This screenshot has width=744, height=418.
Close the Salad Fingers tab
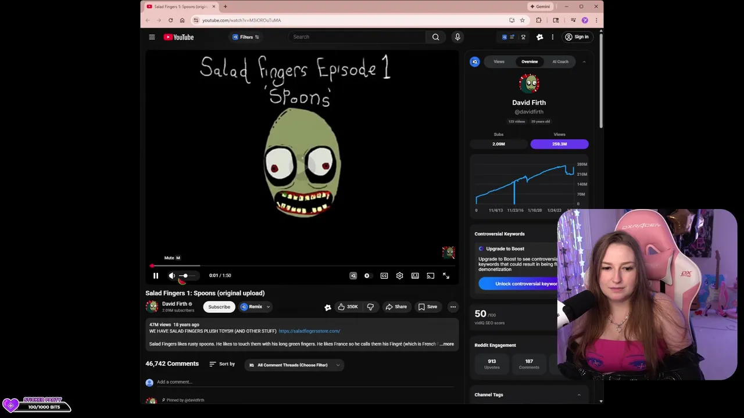tap(213, 6)
